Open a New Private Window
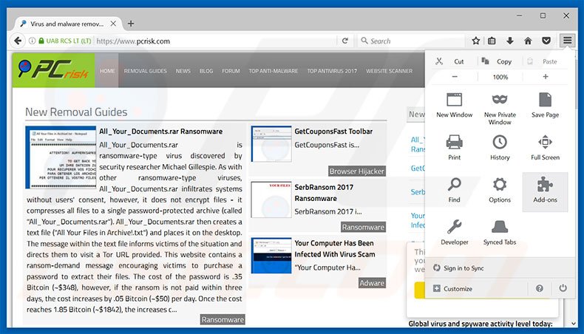The height and width of the screenshot is (334, 584). 500,109
